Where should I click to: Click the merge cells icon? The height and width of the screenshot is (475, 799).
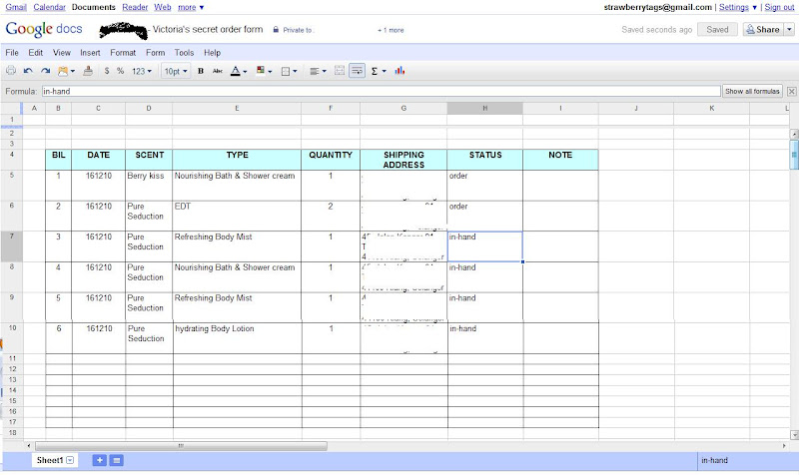[340, 71]
